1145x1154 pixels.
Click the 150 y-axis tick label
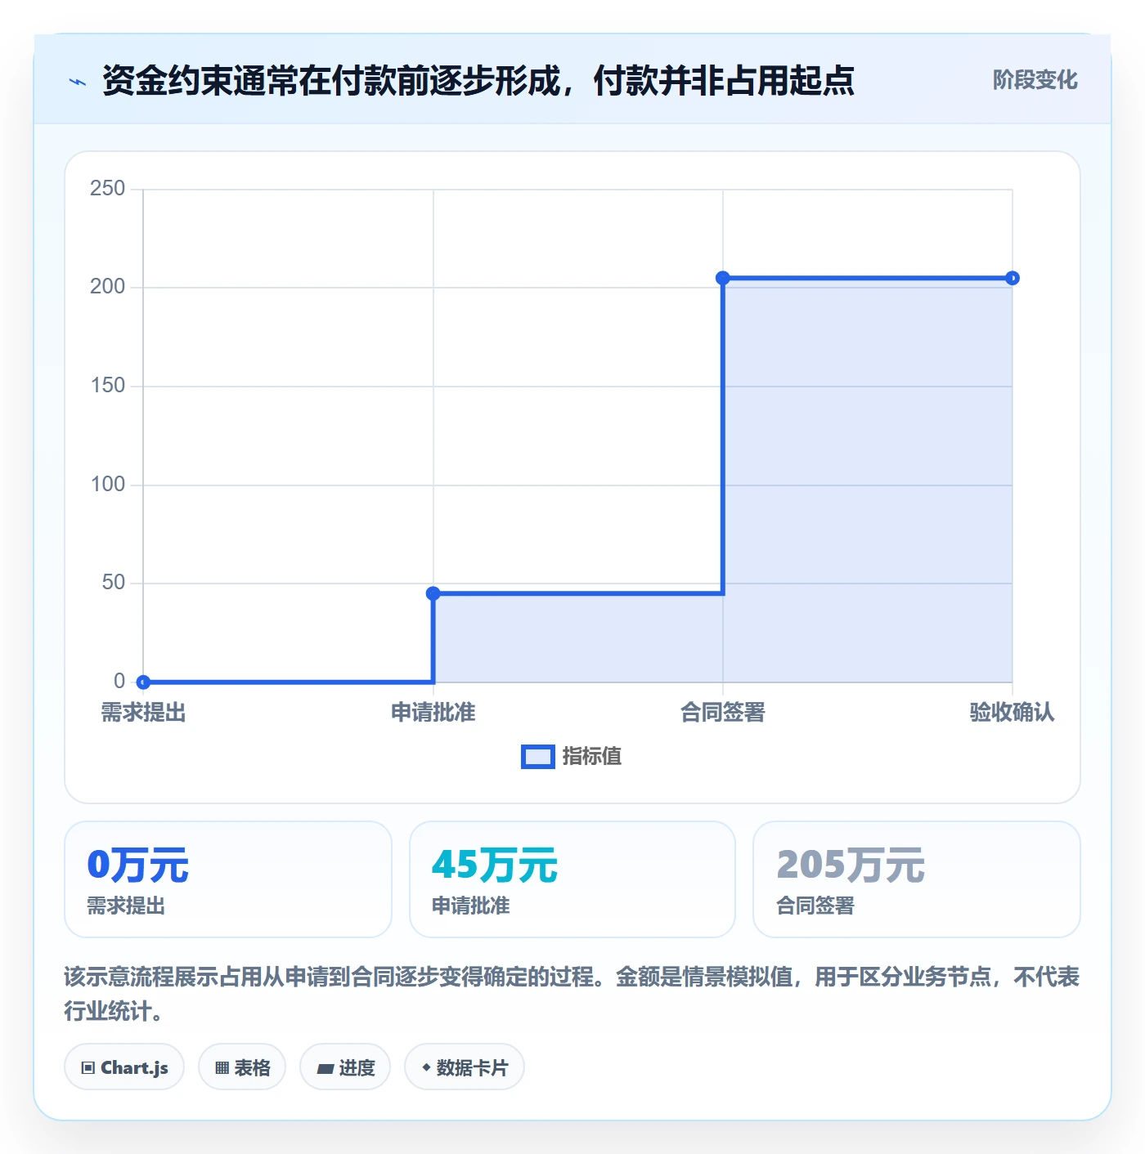coord(108,386)
